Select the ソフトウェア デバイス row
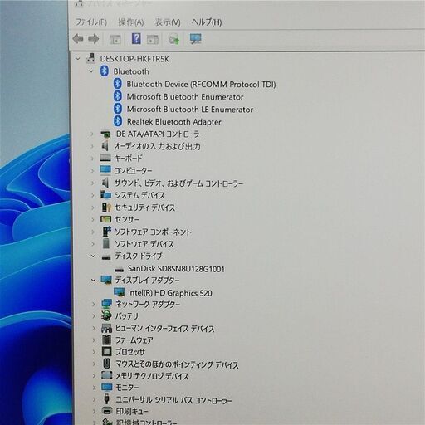 pyautogui.click(x=144, y=244)
